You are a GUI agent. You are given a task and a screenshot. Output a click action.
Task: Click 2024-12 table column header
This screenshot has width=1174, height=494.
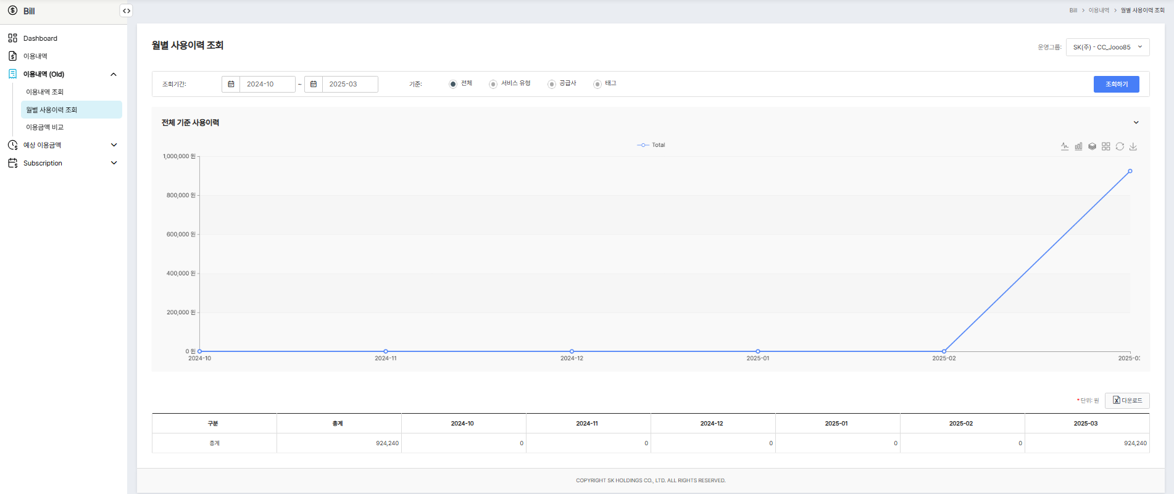point(713,424)
